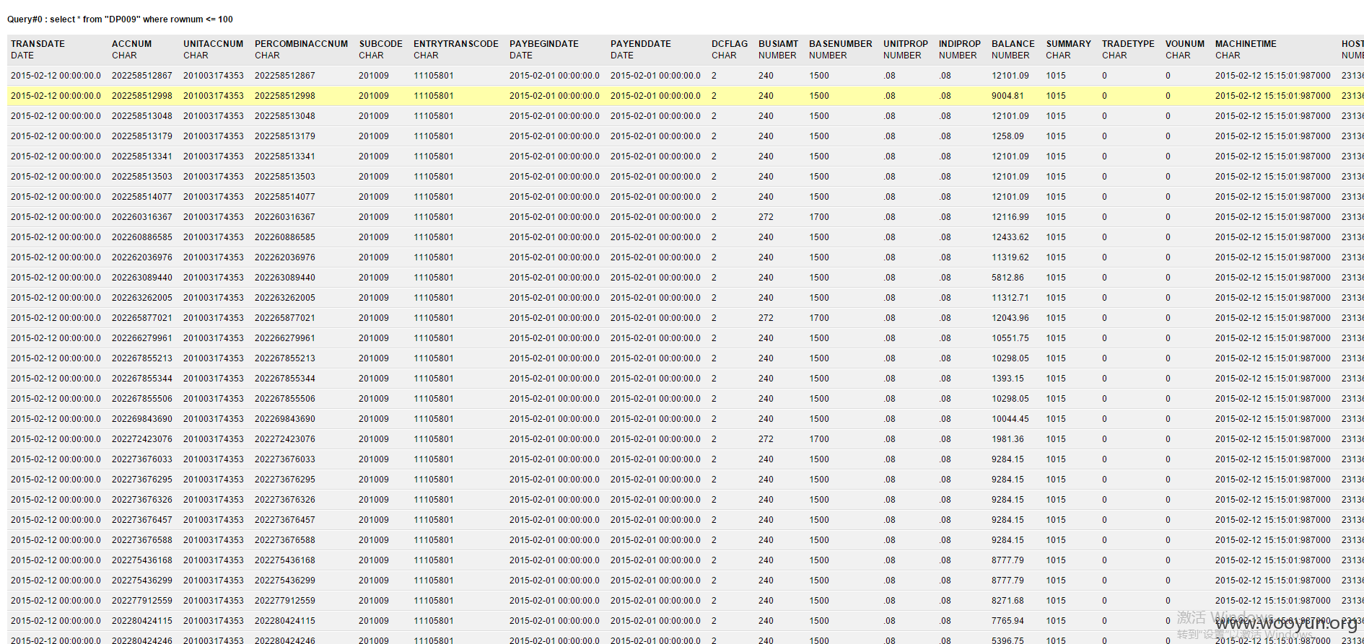Click balance value 12043.96

click(x=1010, y=318)
